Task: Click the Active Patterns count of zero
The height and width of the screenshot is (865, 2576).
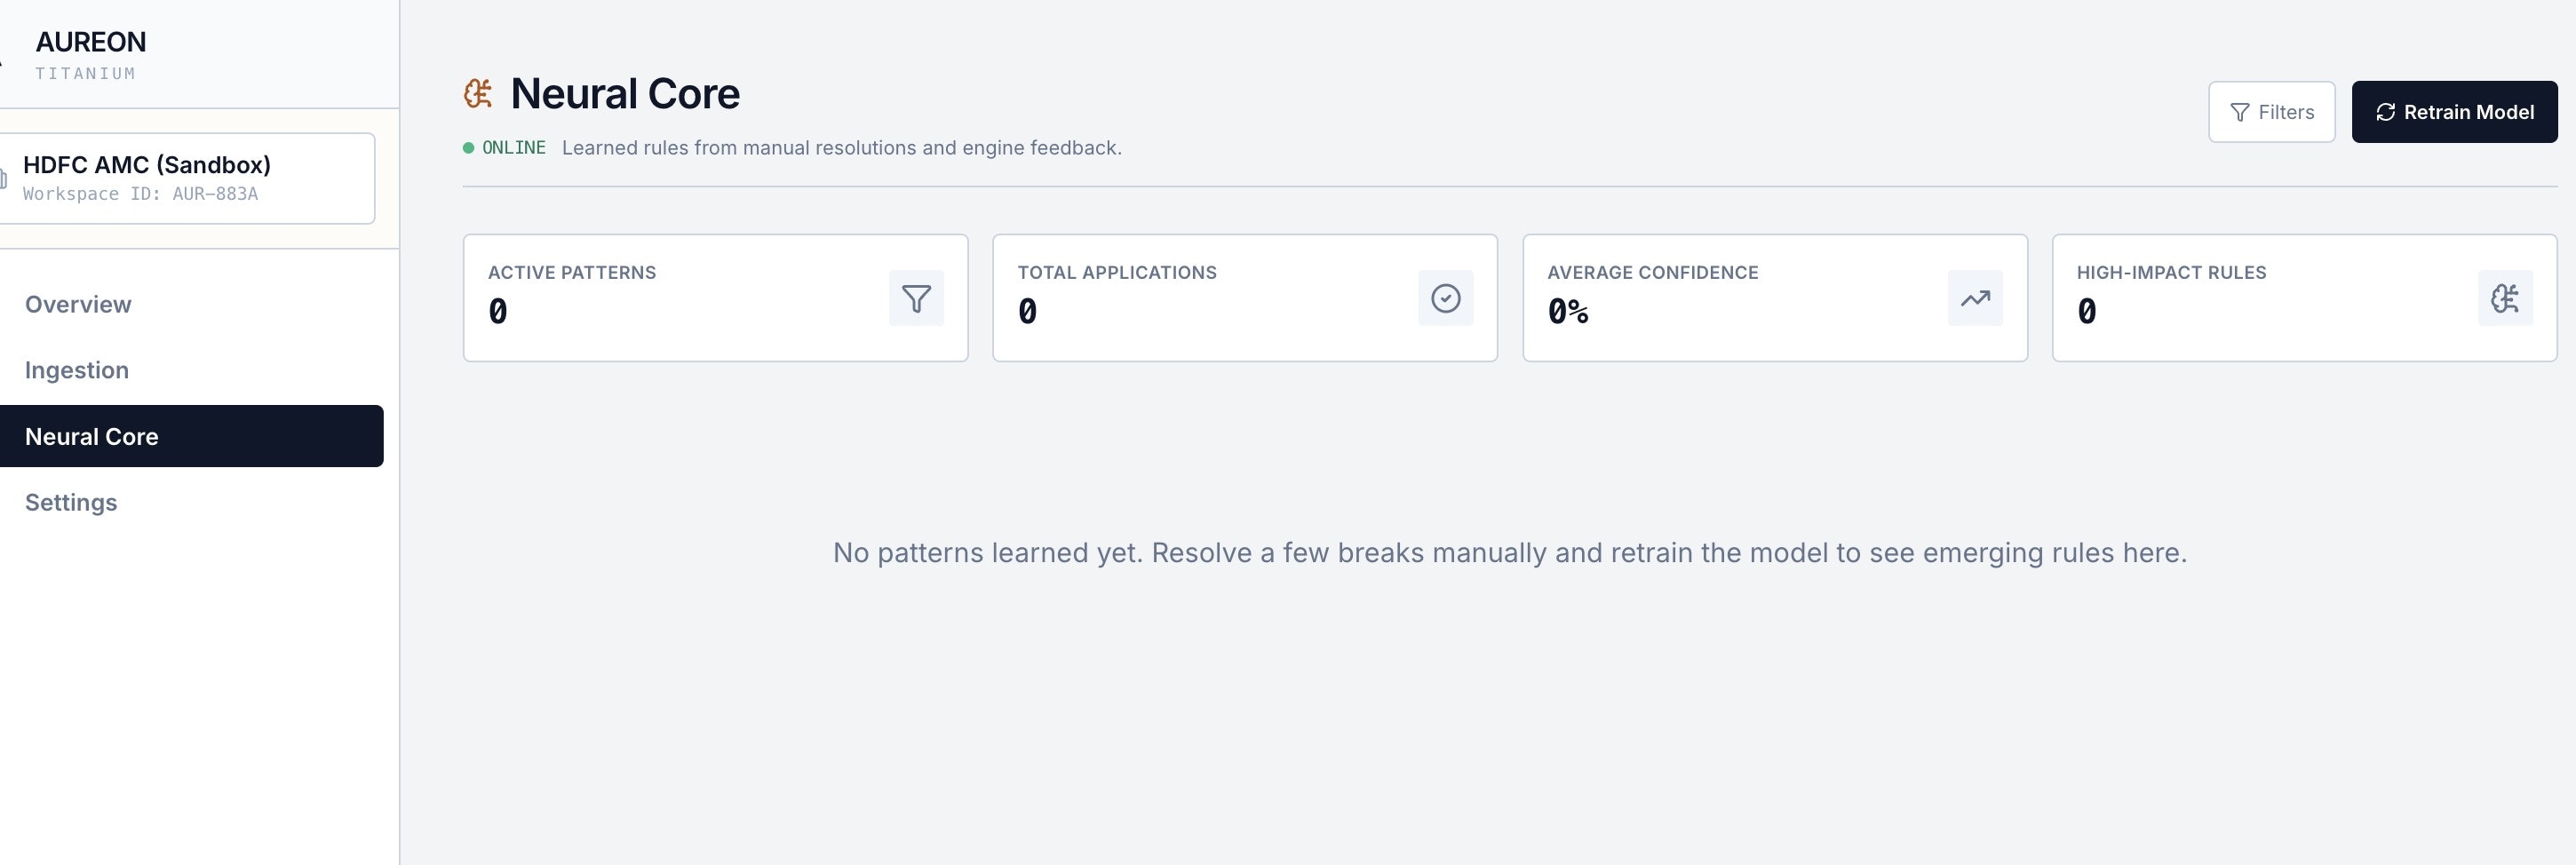Action: pyautogui.click(x=497, y=311)
